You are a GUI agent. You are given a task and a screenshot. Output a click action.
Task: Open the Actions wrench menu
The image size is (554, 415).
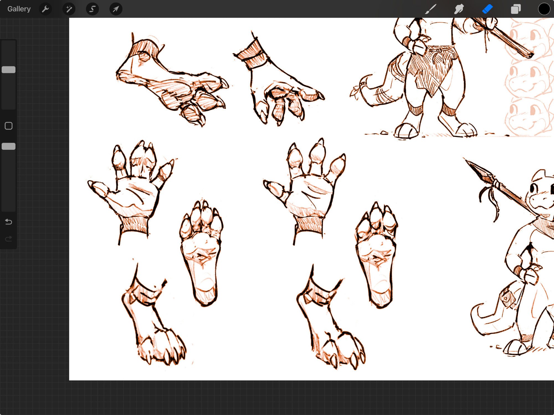point(45,9)
